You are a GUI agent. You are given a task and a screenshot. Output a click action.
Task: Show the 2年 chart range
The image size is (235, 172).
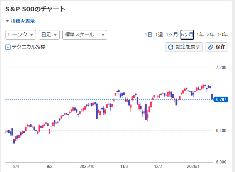[211, 34]
